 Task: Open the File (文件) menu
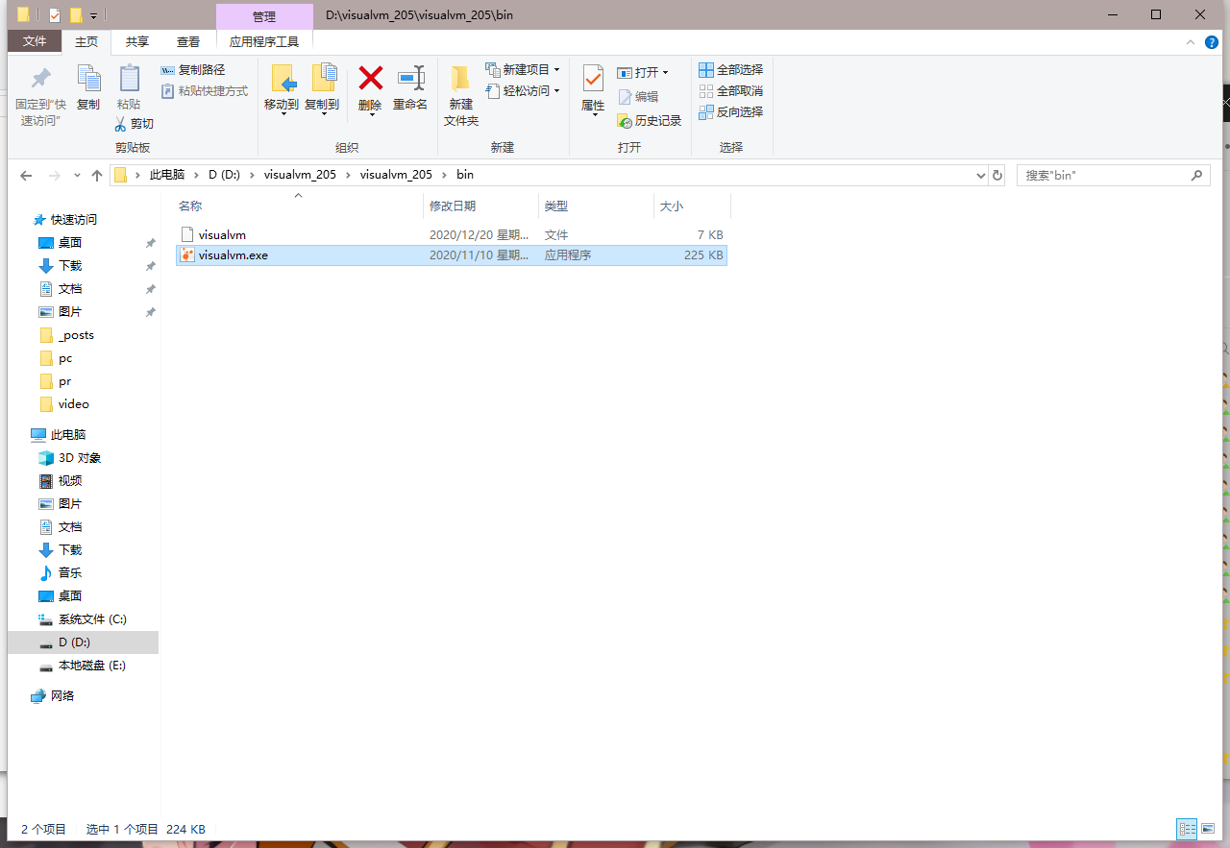pos(35,42)
